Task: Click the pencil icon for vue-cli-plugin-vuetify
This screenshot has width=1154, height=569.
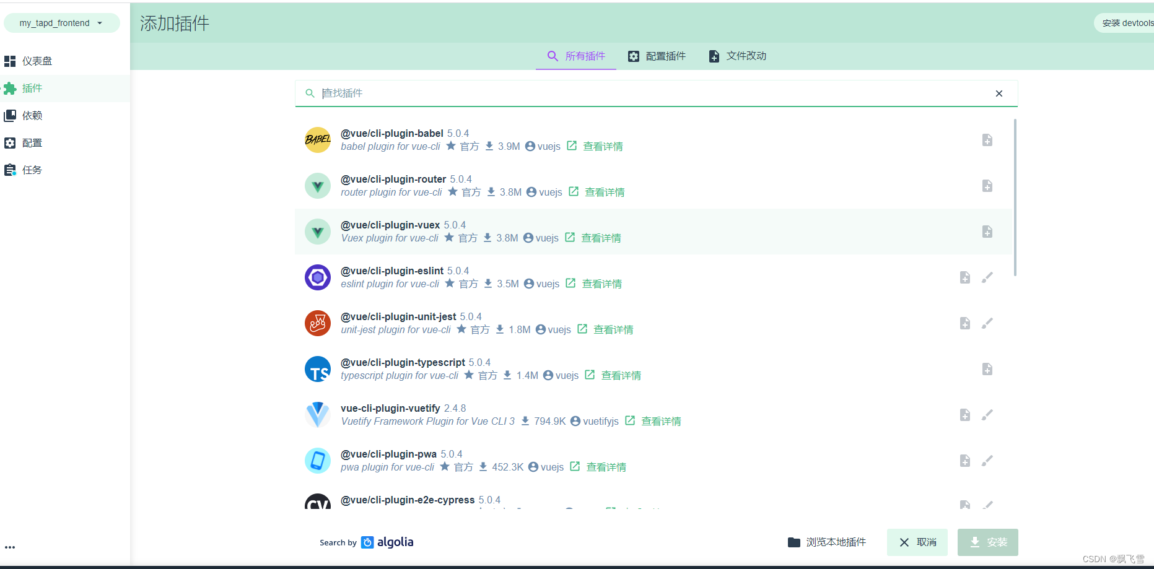Action: (988, 415)
